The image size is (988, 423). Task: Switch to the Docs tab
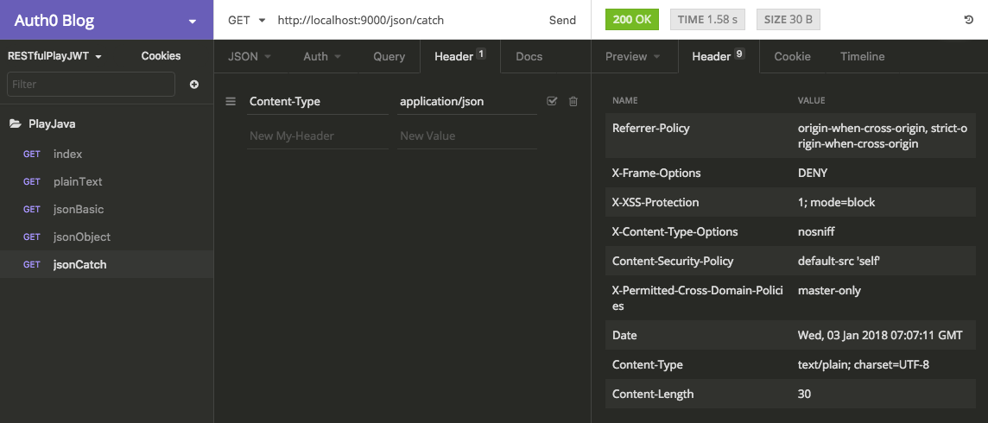[x=529, y=56]
